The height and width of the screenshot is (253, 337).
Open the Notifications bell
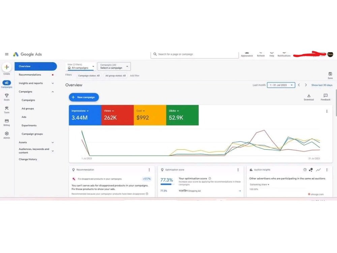(284, 53)
